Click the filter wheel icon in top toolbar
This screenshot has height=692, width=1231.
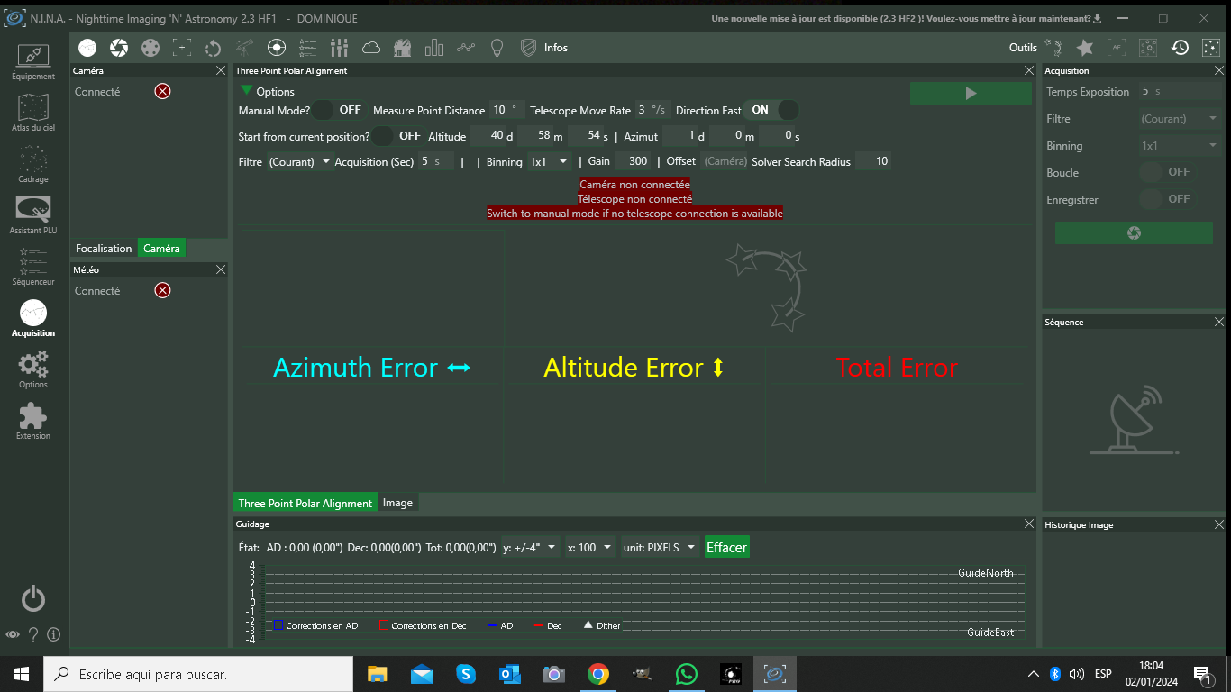point(150,48)
